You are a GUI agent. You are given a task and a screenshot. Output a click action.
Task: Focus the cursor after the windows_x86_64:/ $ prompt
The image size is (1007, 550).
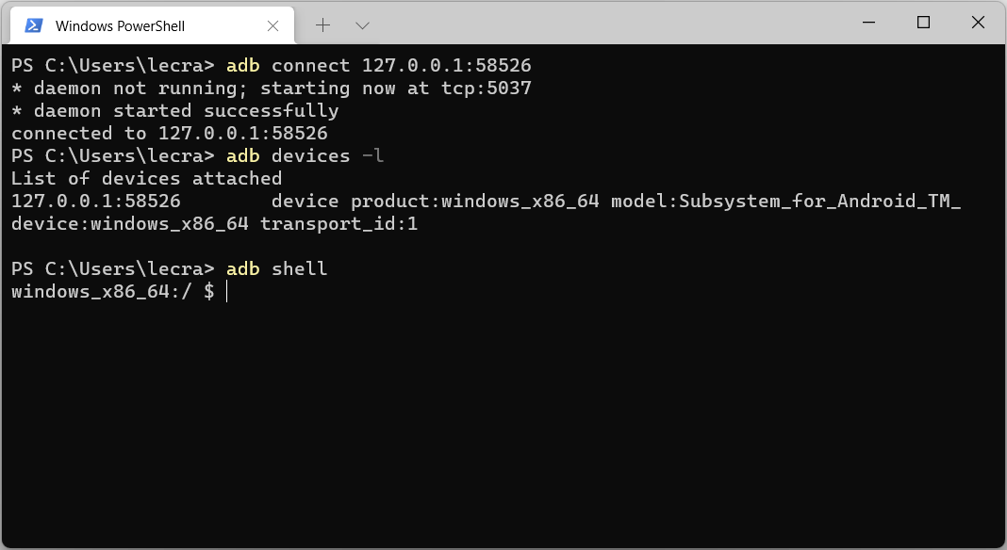click(226, 291)
